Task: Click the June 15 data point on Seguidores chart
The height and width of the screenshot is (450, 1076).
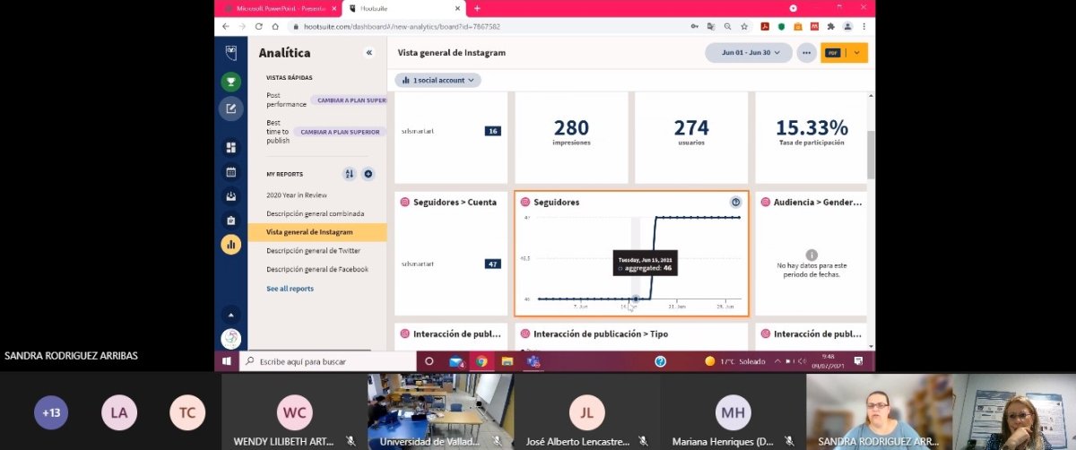Action: coord(636,299)
